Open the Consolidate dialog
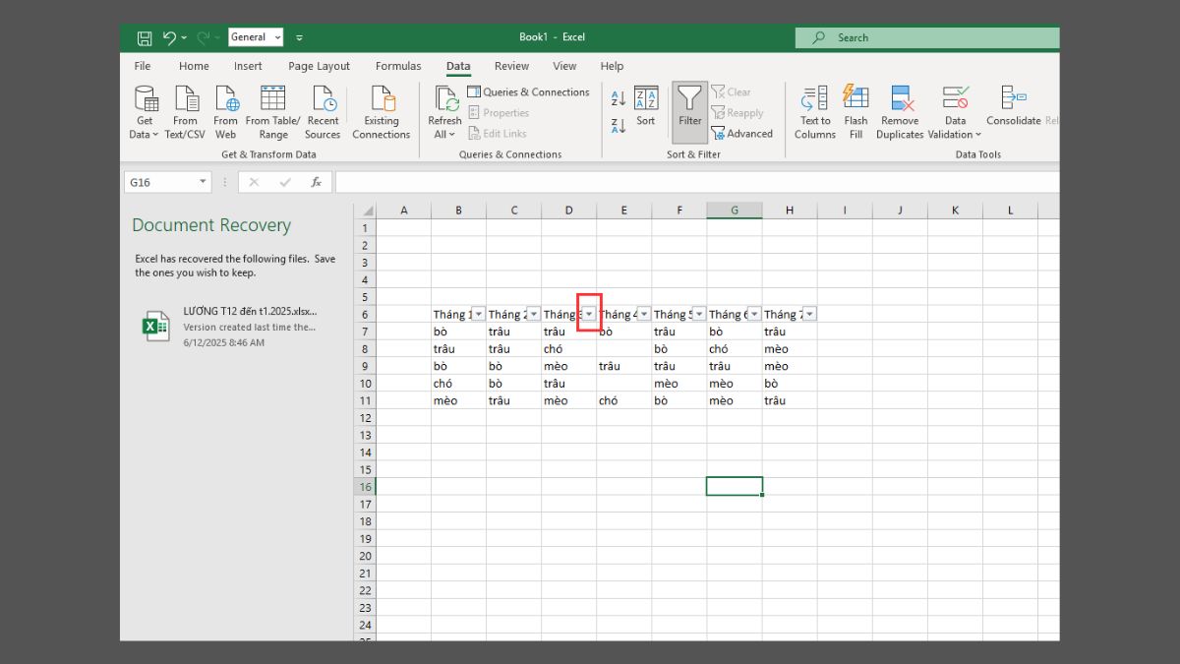Image resolution: width=1180 pixels, height=664 pixels. tap(1013, 110)
